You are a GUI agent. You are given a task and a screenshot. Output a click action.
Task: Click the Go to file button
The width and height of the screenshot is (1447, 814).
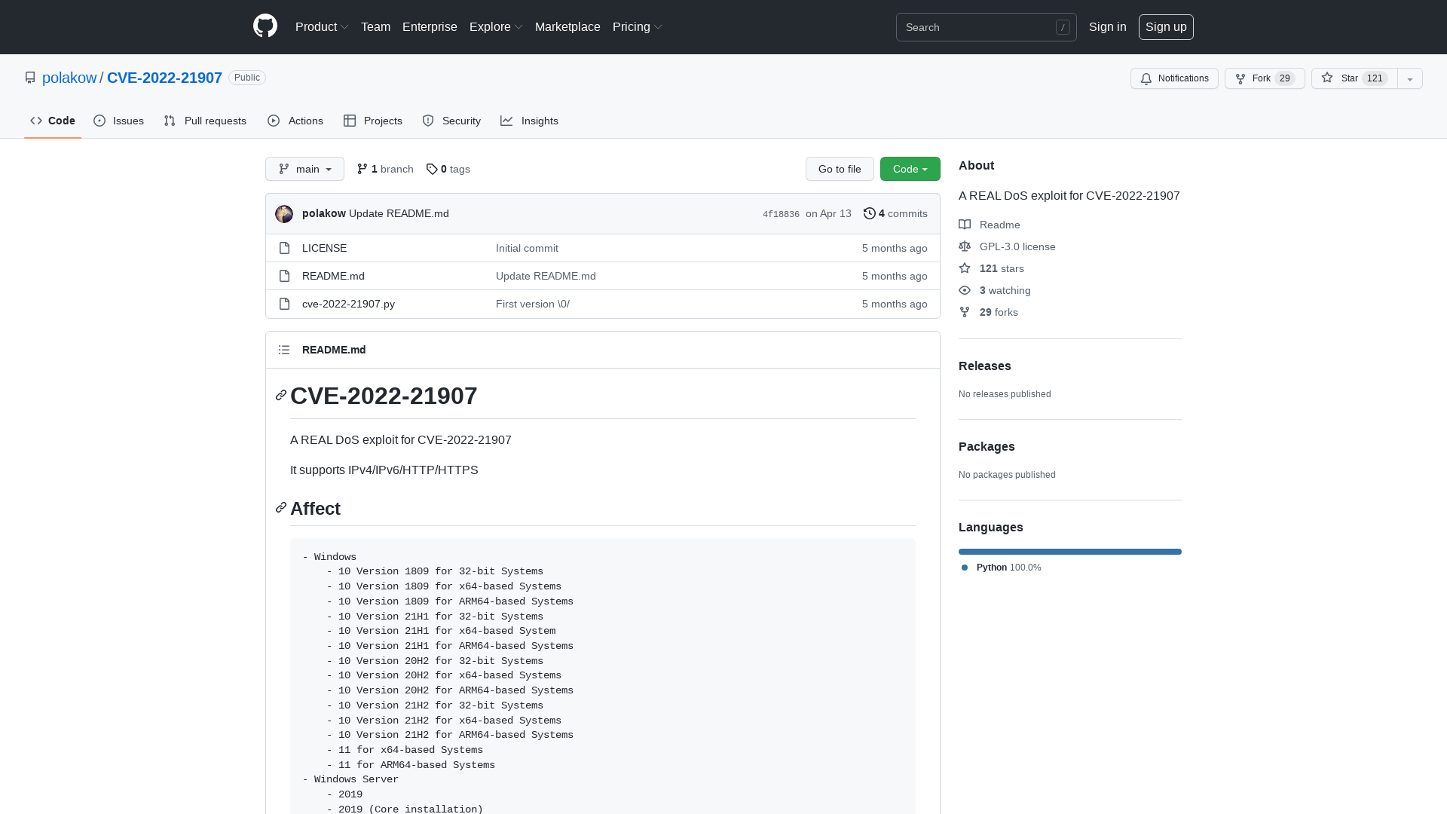click(x=840, y=169)
